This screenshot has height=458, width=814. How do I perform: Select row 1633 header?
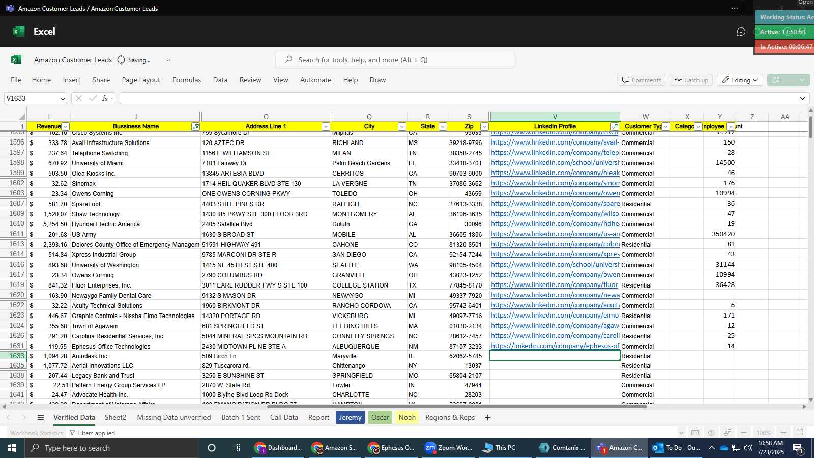pyautogui.click(x=14, y=356)
